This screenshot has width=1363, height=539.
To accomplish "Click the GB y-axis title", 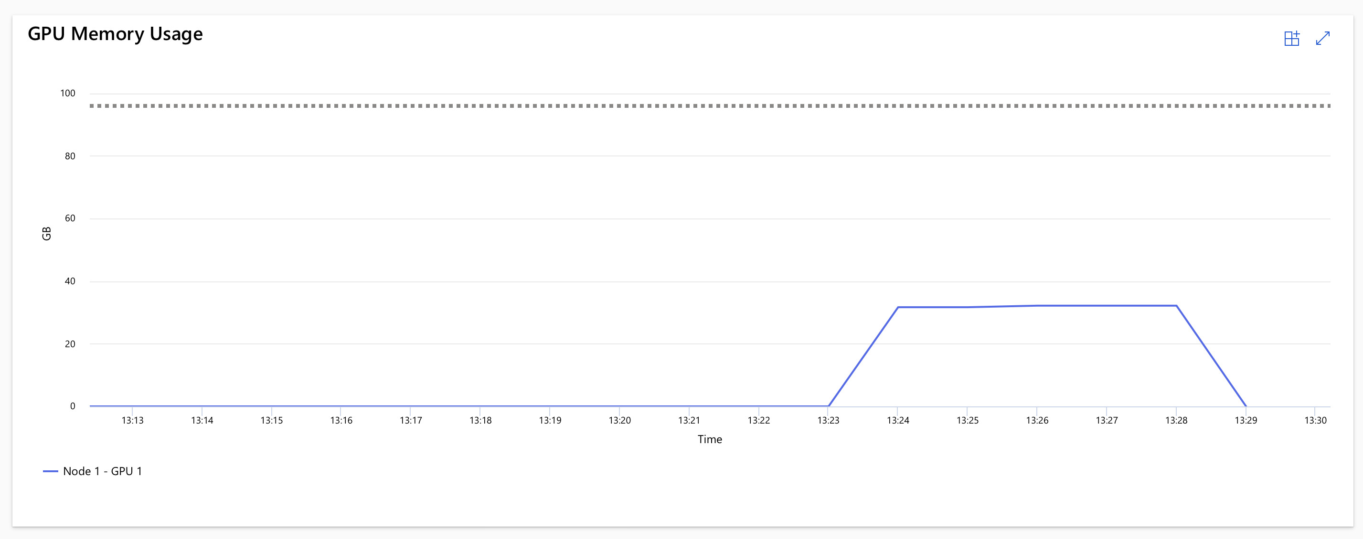I will point(46,234).
